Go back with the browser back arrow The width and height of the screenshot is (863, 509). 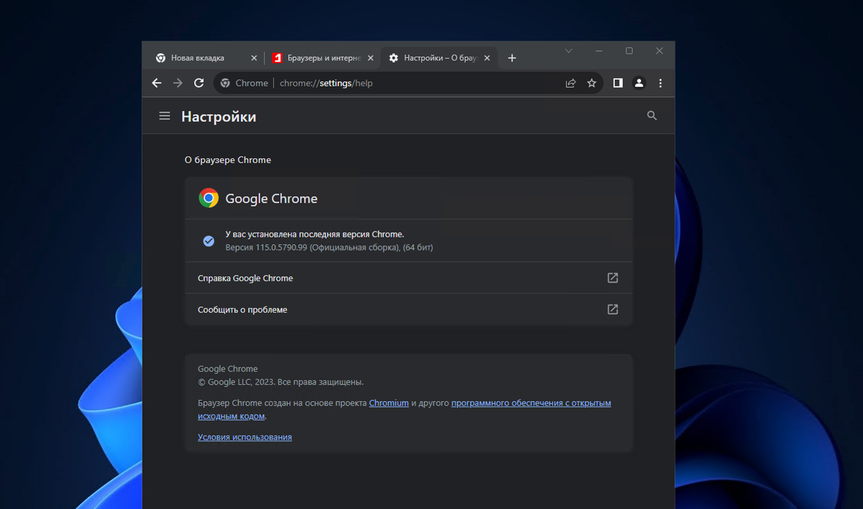point(156,83)
